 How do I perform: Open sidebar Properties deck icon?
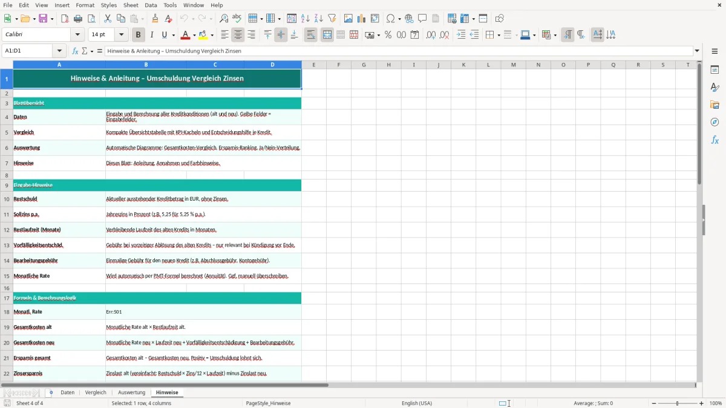(x=715, y=70)
